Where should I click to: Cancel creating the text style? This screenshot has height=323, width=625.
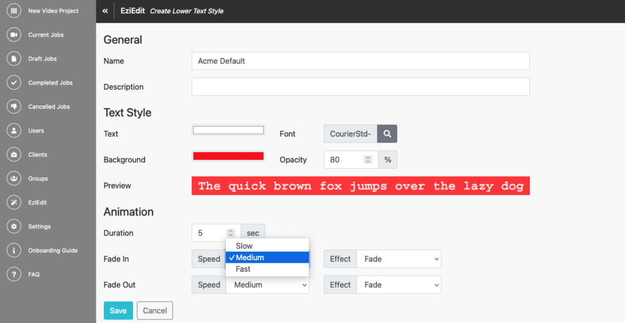154,311
